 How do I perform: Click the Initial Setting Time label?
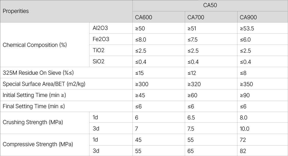(34, 95)
